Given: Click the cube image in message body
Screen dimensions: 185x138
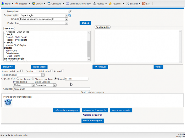Looking at the screenshot, I should click(8, 103).
